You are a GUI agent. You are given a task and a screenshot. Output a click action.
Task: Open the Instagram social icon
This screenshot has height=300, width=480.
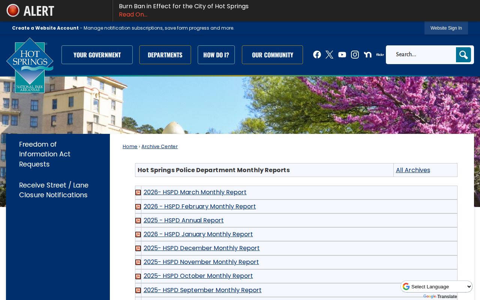point(355,55)
